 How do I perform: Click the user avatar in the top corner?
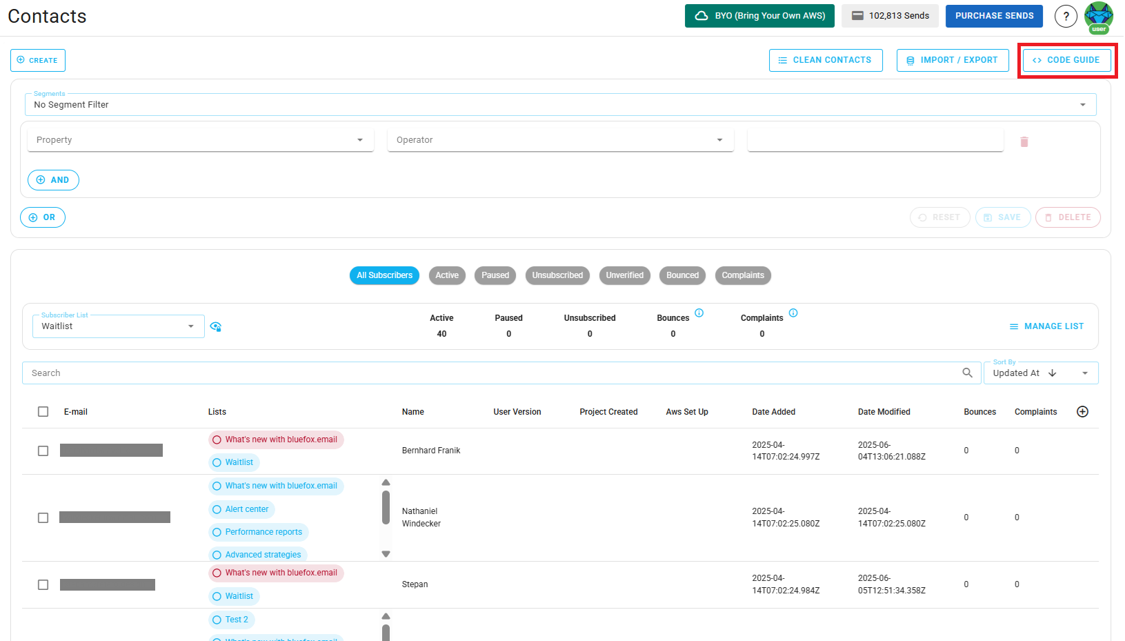1099,16
